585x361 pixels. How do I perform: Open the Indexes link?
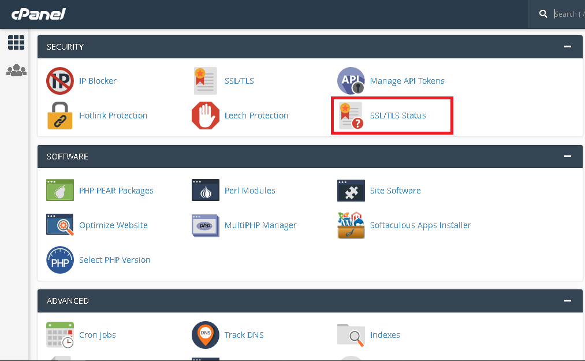385,335
